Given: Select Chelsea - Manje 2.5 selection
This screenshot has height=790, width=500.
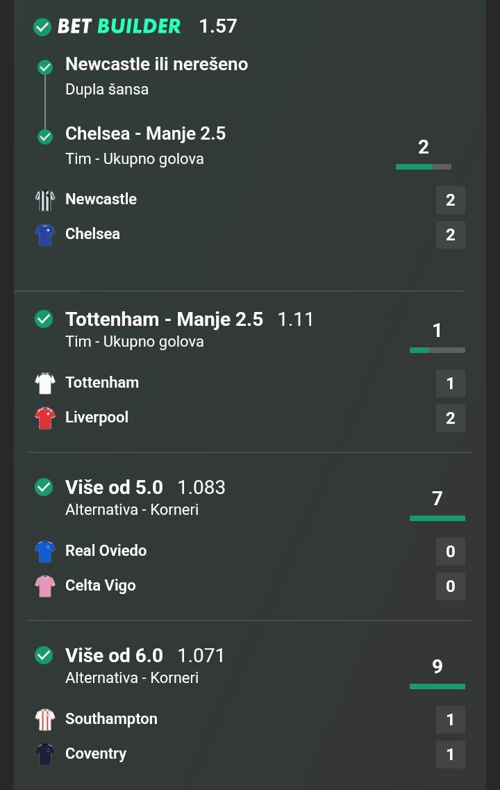Looking at the screenshot, I should 145,133.
